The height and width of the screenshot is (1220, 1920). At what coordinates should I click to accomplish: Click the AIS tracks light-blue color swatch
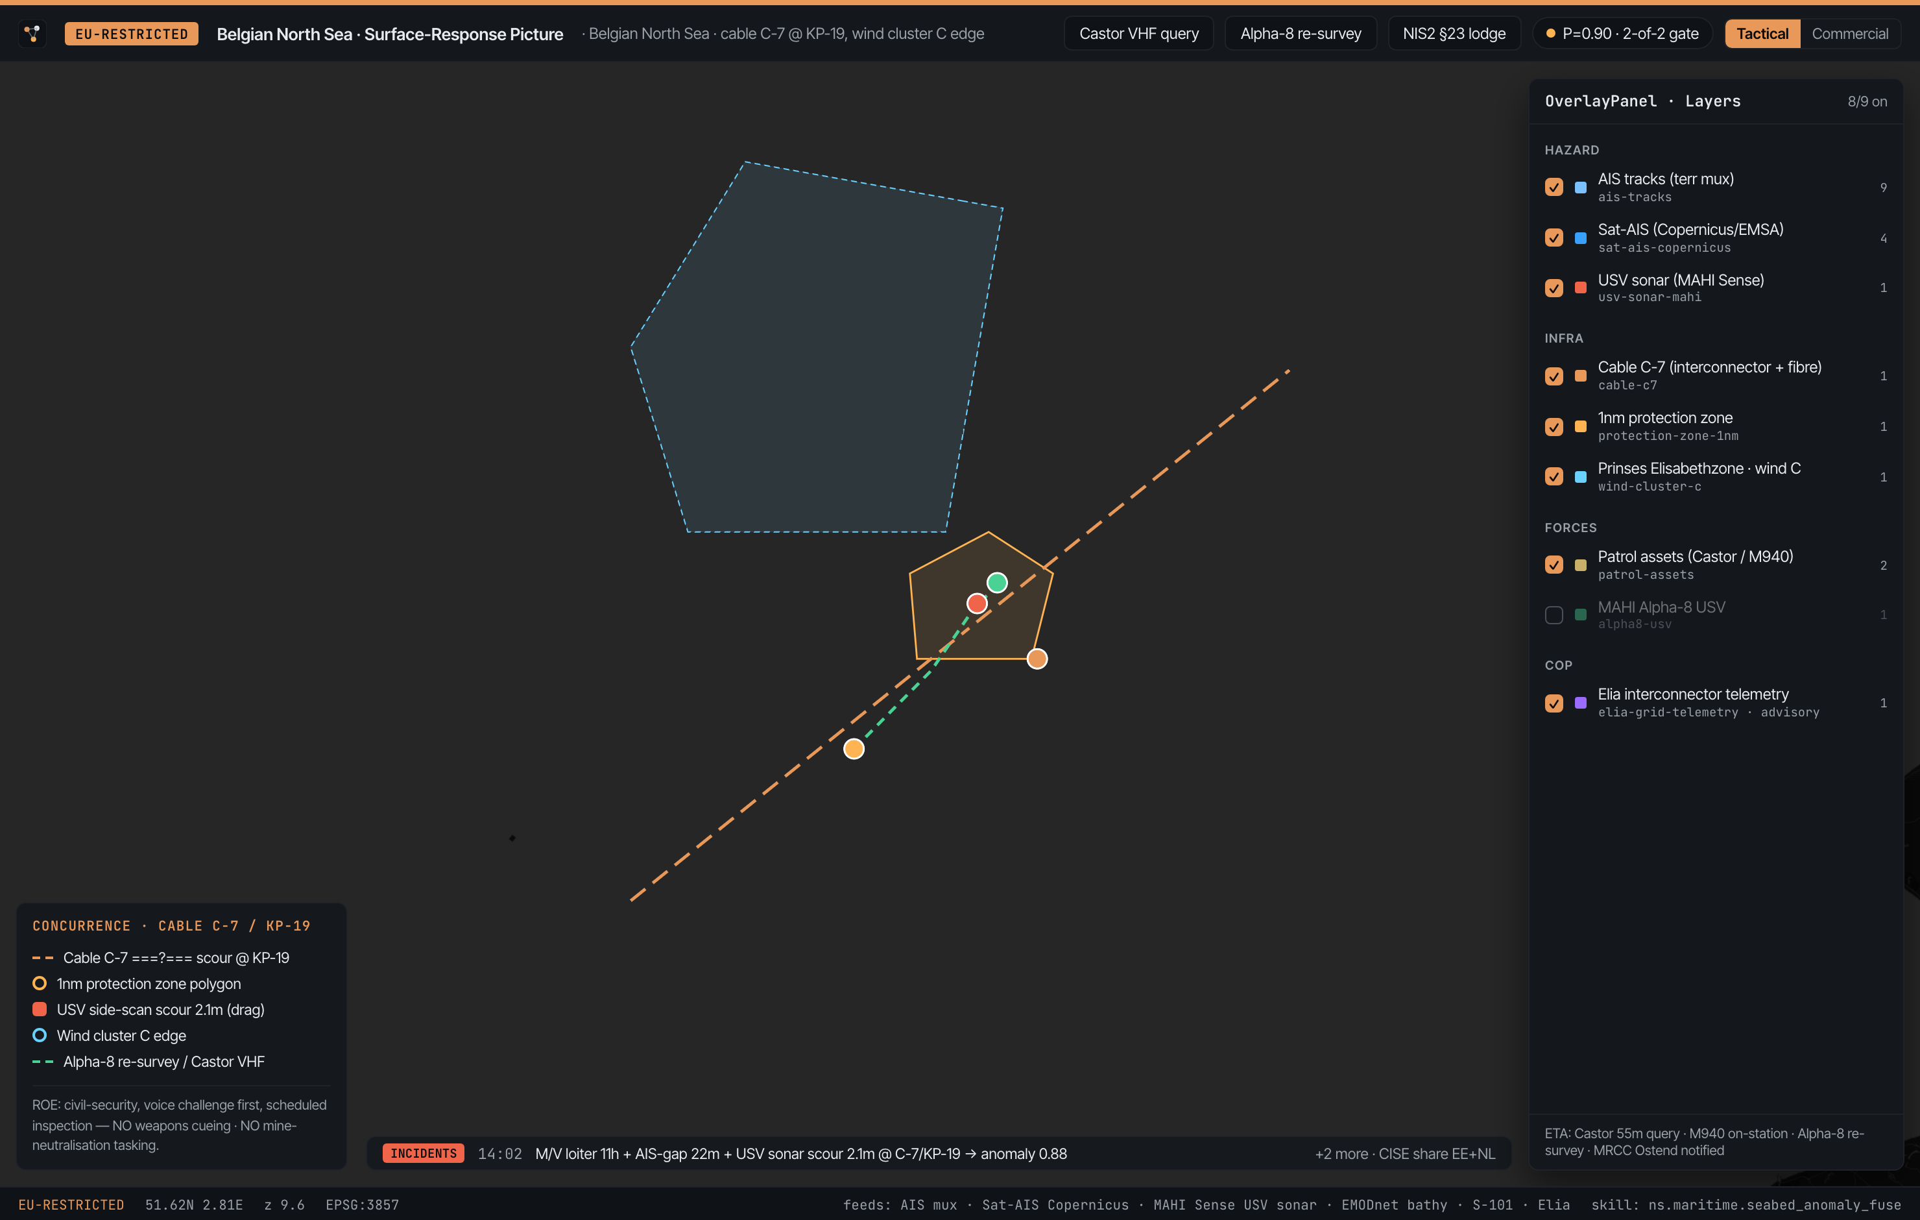(x=1580, y=188)
